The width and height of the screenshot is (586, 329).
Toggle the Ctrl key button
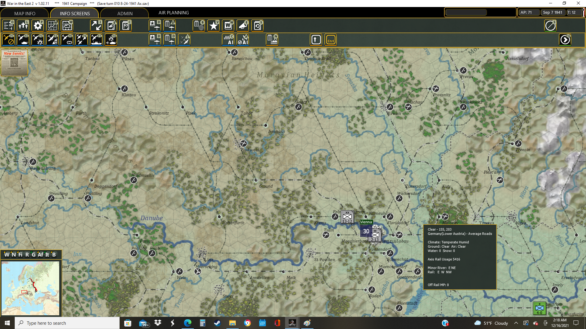[x=331, y=40]
